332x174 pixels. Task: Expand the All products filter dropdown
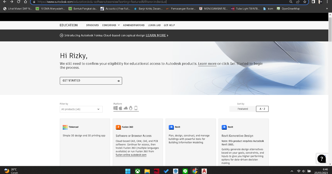(x=81, y=109)
